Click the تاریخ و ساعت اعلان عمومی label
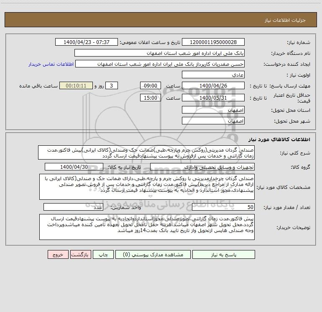Viewport: 322px width, 312px height. 150,42
